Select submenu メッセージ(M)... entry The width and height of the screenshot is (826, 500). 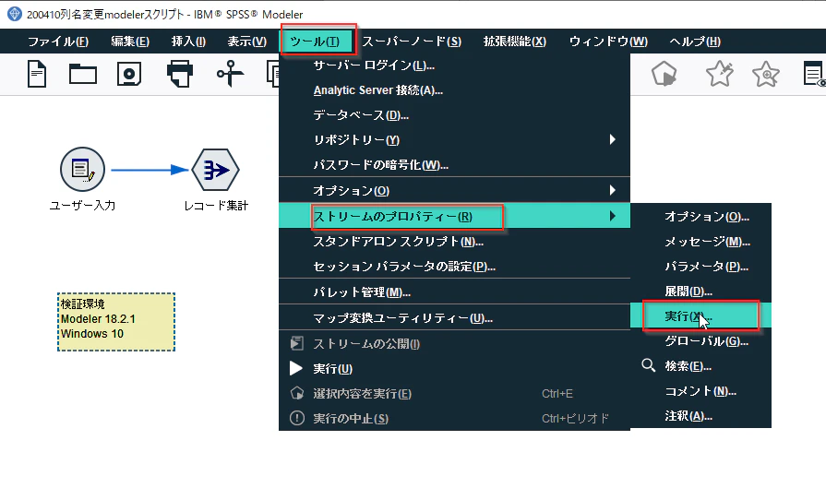tap(700, 241)
